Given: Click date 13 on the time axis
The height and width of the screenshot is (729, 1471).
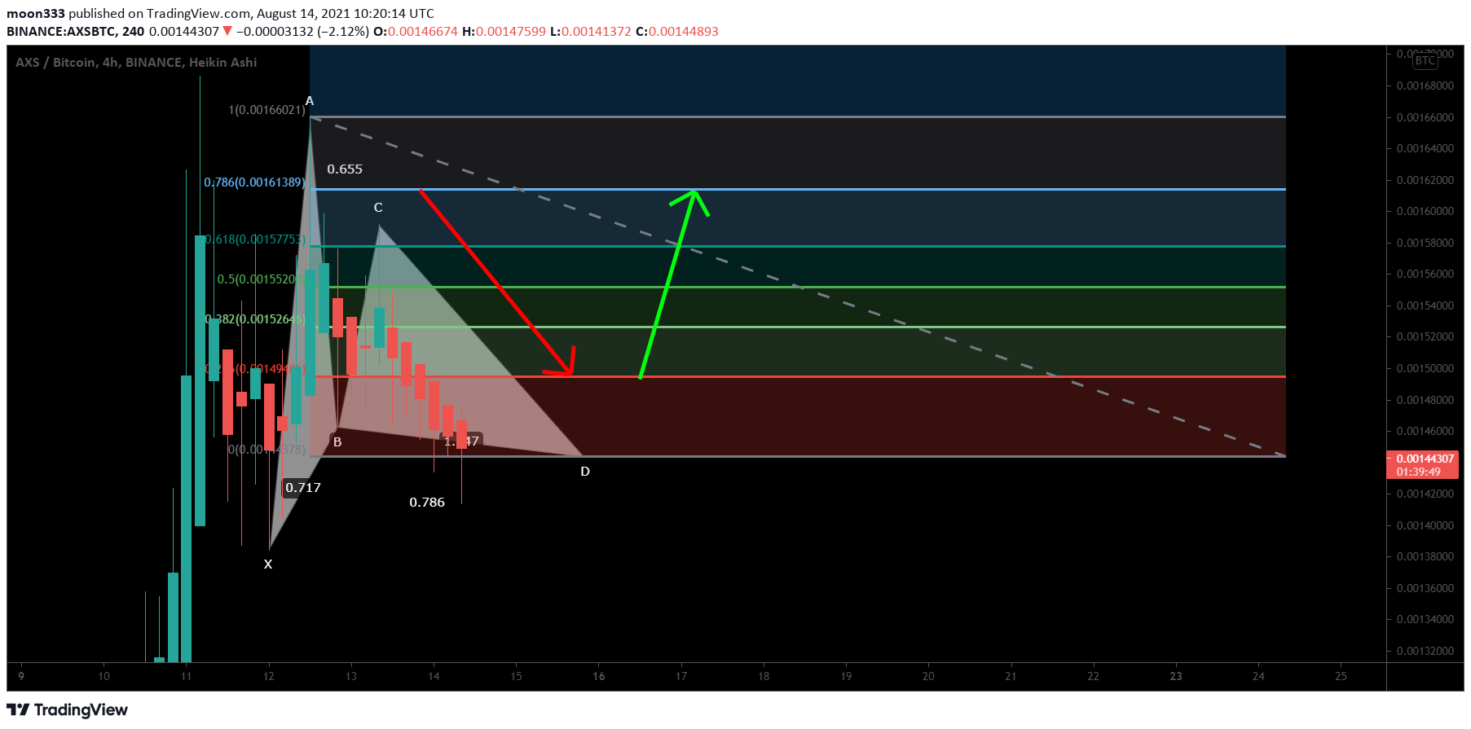Looking at the screenshot, I should [x=351, y=676].
